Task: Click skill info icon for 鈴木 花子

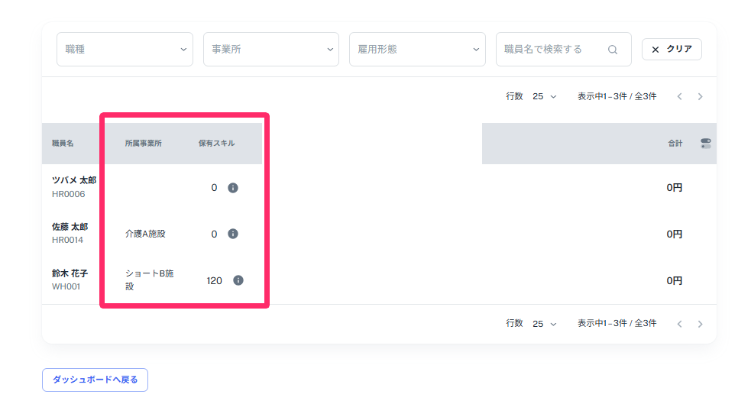Action: [x=238, y=280]
